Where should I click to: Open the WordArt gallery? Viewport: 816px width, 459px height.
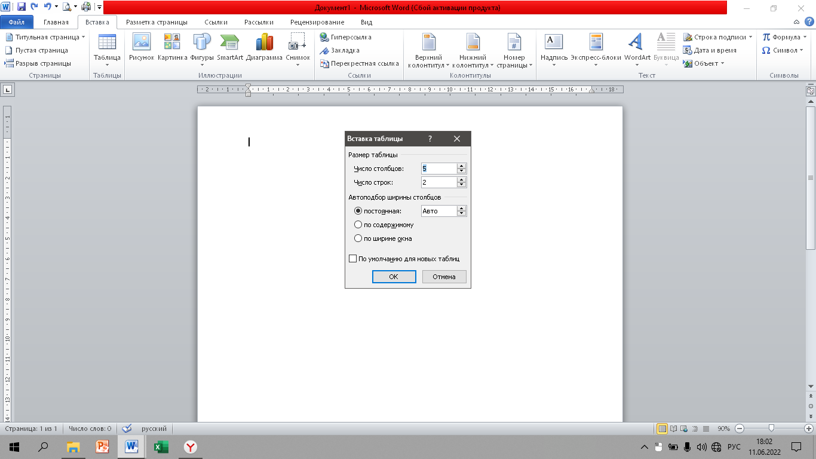tap(637, 50)
